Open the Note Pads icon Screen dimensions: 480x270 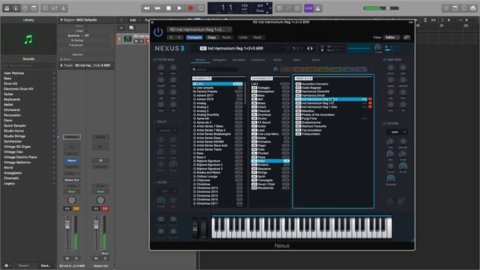click(455, 8)
